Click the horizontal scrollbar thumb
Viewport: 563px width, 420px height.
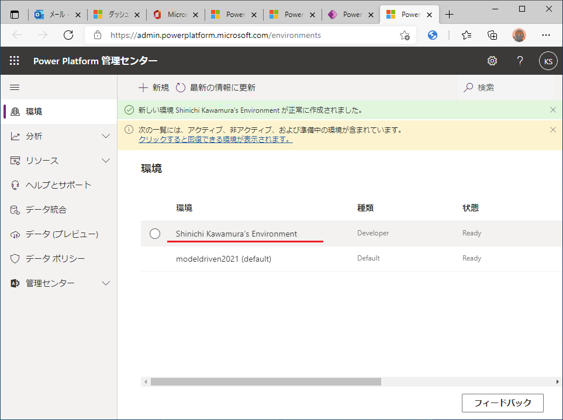click(265, 381)
